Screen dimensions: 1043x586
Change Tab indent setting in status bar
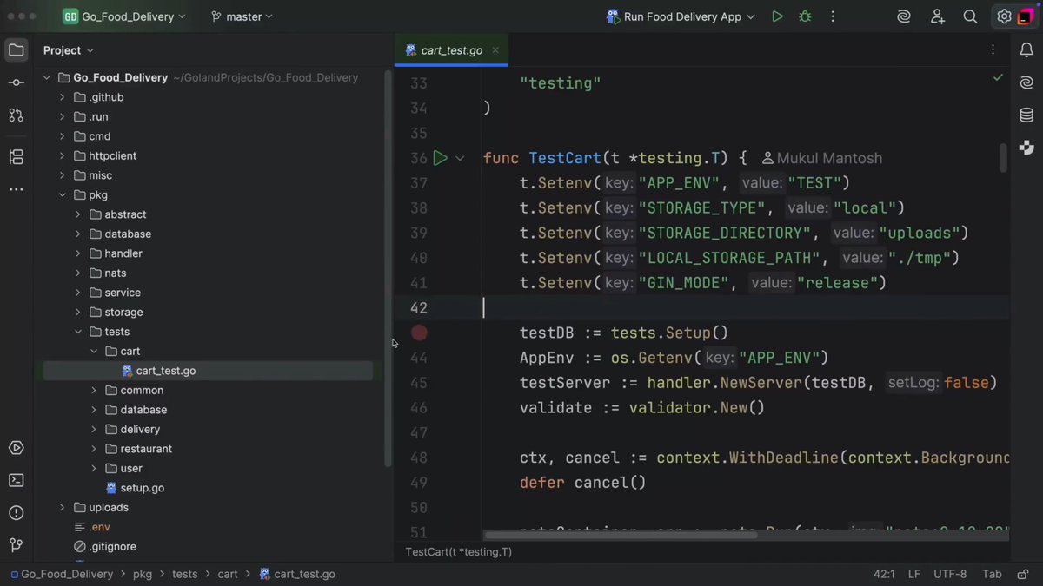coord(992,574)
